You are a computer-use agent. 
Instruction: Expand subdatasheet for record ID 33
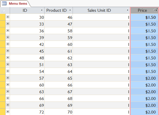[x=8, y=24]
